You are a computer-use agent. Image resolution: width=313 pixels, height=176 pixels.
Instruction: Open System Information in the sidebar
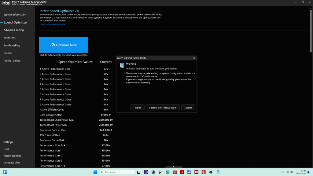tap(15, 15)
